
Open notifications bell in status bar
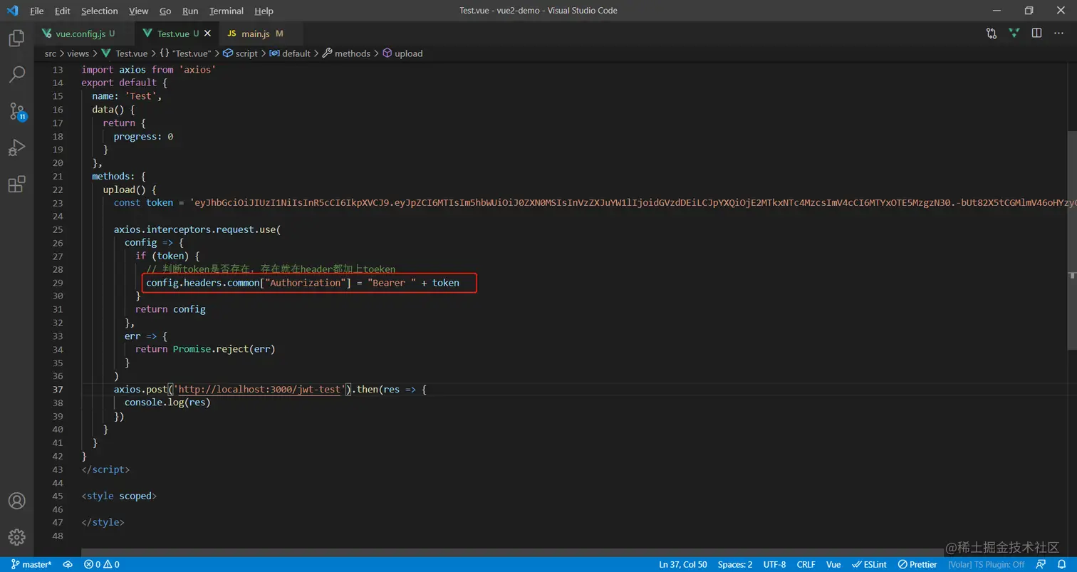tap(1062, 564)
